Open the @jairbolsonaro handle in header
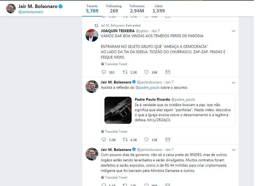This screenshot has height=186, width=280. point(31,12)
